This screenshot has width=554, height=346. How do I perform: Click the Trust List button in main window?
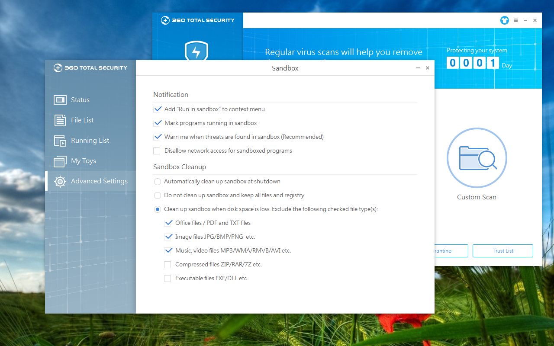[x=503, y=251]
